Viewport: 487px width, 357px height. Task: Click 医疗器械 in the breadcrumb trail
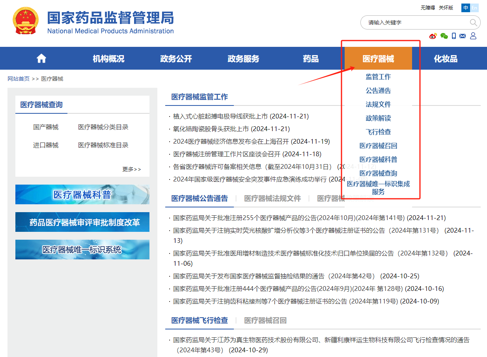click(x=52, y=79)
